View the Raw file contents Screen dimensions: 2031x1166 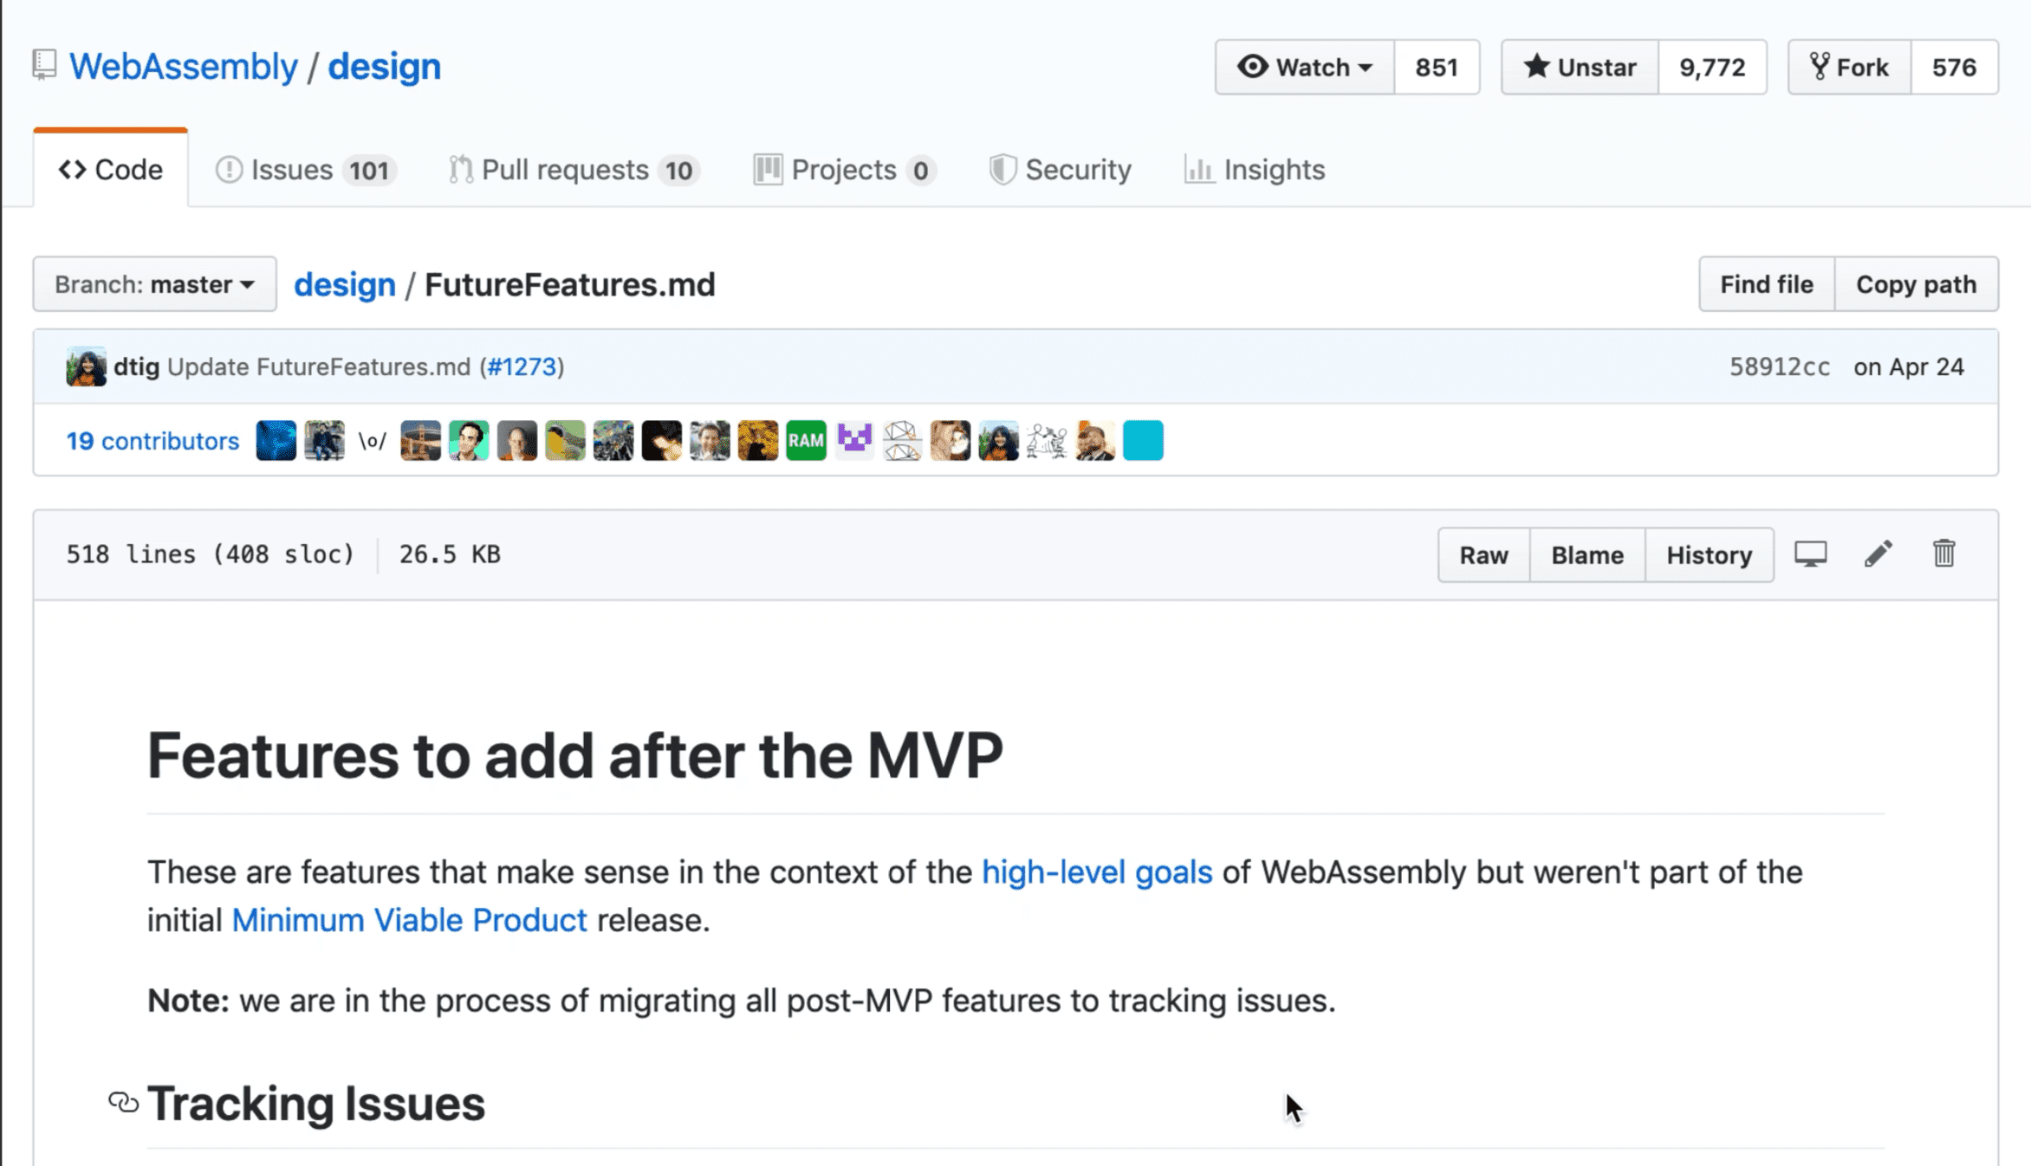pos(1483,554)
